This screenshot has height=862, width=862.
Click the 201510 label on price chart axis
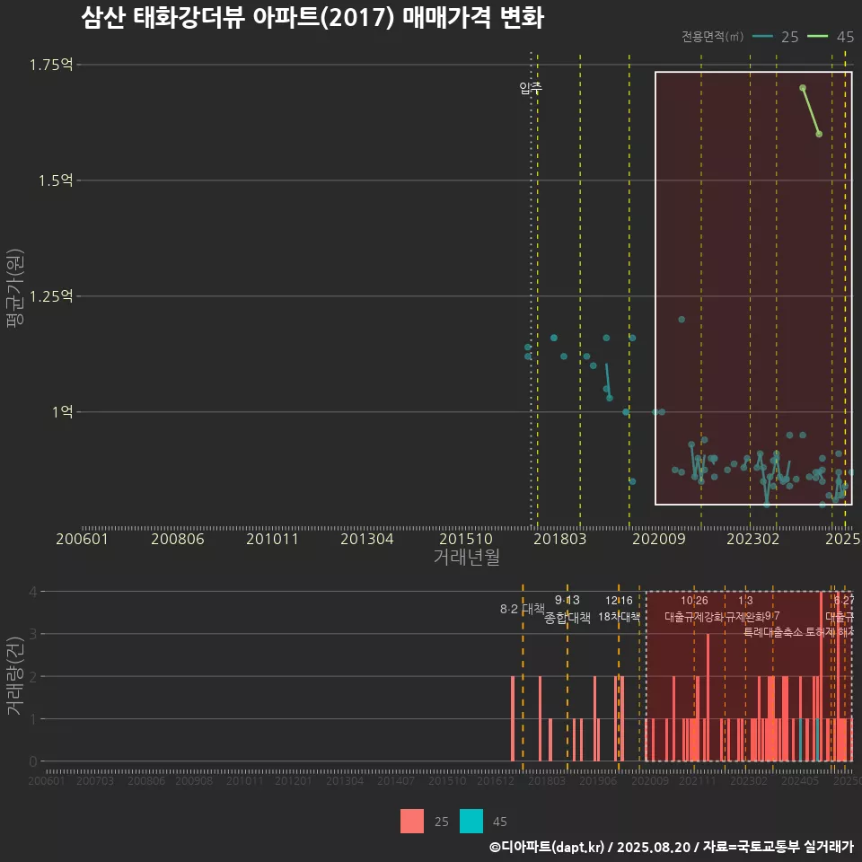(466, 540)
